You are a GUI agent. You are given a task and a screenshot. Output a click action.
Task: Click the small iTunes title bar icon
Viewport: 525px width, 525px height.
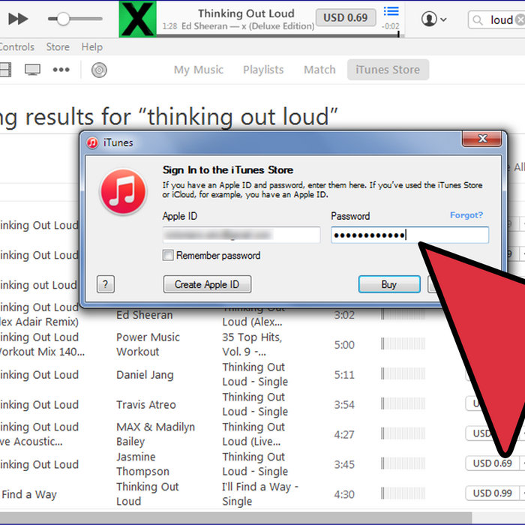[92, 142]
